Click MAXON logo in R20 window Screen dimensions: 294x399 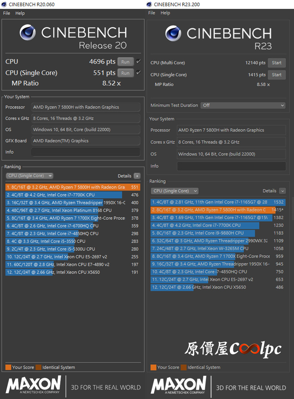(x=33, y=385)
